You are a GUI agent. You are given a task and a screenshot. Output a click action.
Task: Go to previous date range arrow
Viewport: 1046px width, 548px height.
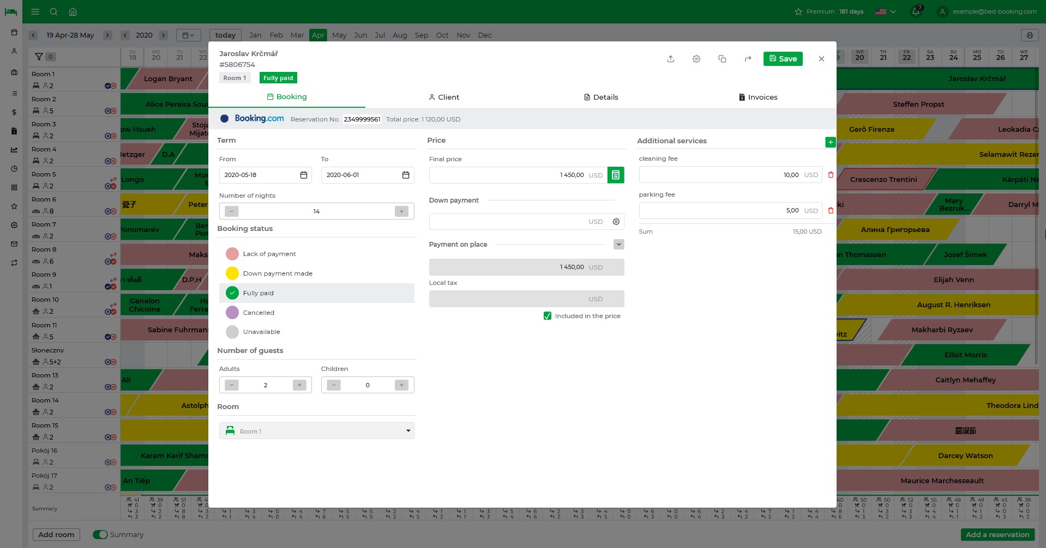[x=33, y=35]
